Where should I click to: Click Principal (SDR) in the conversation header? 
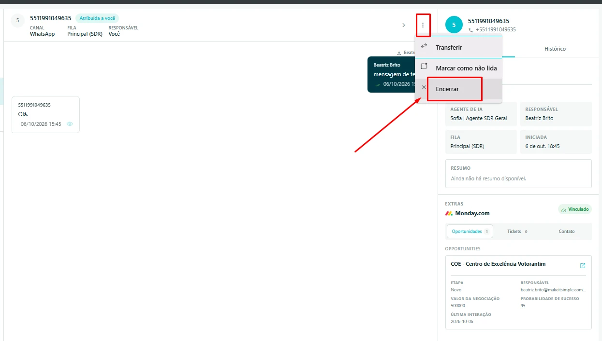click(x=85, y=34)
